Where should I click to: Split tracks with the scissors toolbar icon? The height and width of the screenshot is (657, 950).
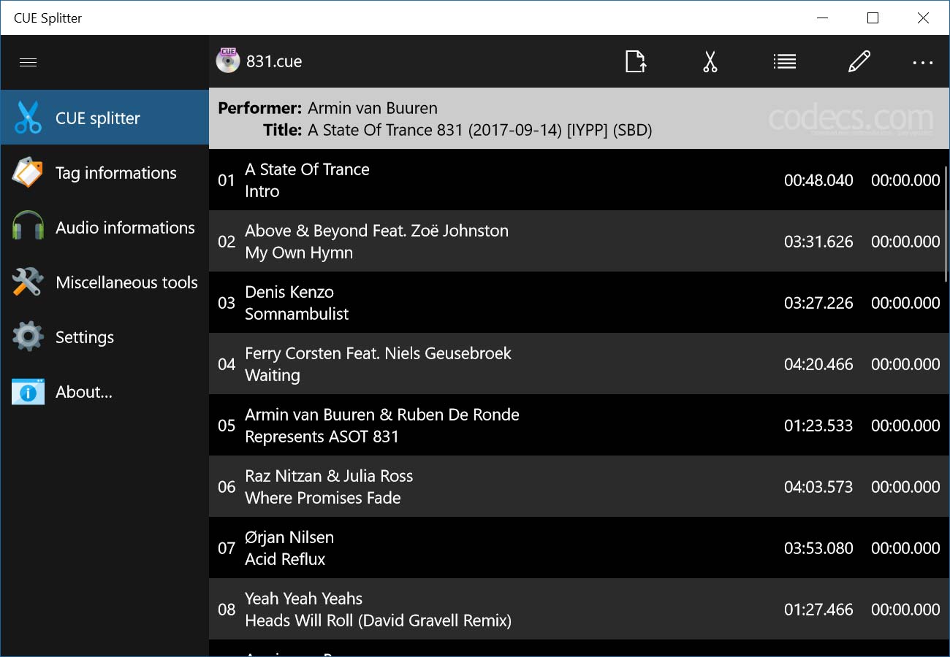tap(710, 61)
